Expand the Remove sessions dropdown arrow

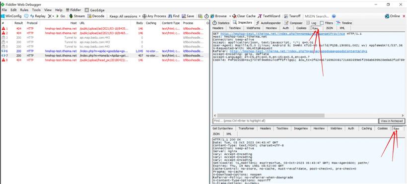[53, 16]
